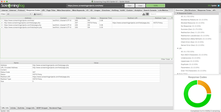Screen dimensions: 221x112
Task: Select row https://www.screamingprojects.com/hsts/expire.php
Action: pos(84,27)
